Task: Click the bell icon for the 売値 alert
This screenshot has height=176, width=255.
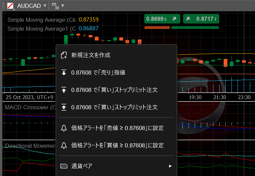Action: pyautogui.click(x=64, y=128)
